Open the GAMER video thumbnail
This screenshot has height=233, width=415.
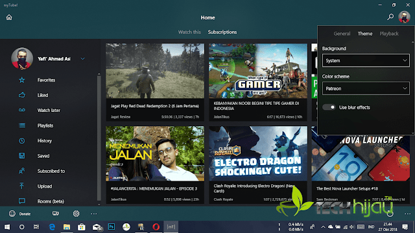coord(258,71)
